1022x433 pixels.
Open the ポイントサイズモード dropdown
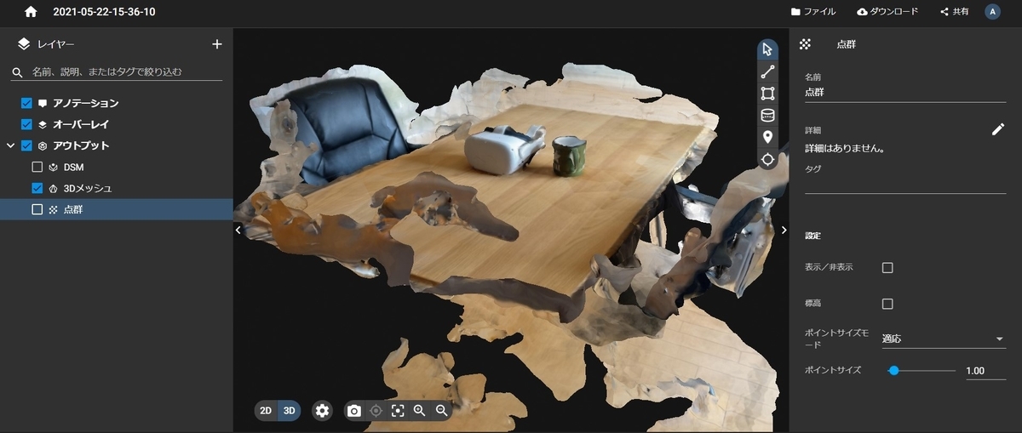(944, 339)
